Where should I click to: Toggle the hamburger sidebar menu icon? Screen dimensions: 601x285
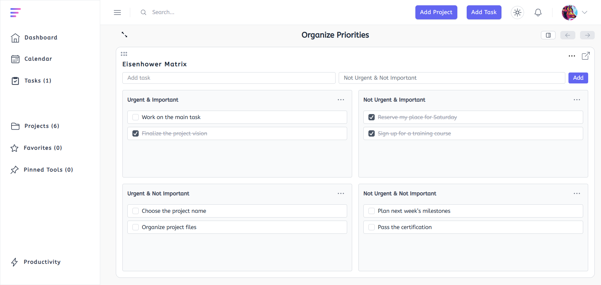coord(117,12)
